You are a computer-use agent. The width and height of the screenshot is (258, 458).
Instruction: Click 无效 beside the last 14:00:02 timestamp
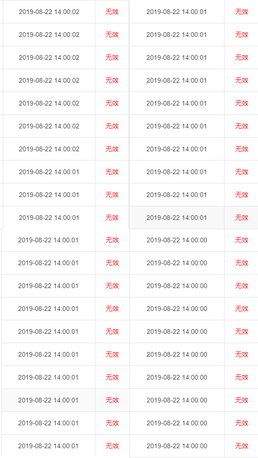point(112,149)
